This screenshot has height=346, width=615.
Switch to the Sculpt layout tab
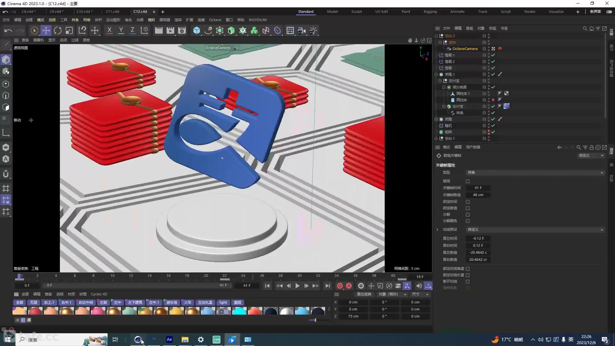(357, 12)
